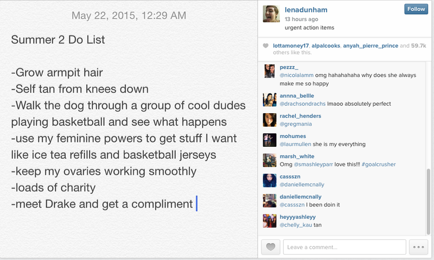Open mohumes commenter avatar
This screenshot has width=434, height=260.
point(270,140)
